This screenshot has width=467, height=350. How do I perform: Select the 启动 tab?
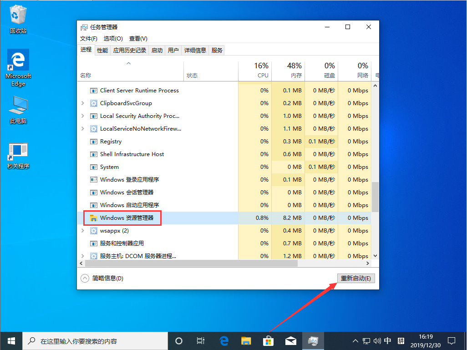point(157,50)
